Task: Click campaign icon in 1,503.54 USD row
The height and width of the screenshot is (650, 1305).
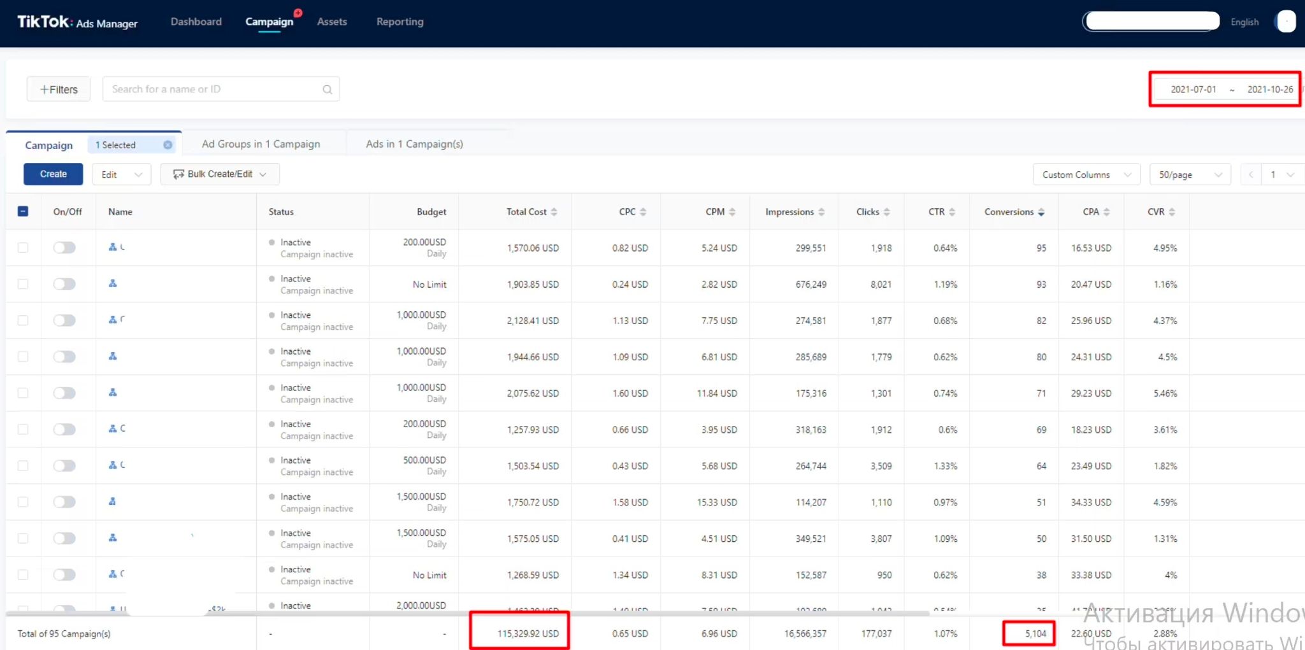Action: [113, 465]
